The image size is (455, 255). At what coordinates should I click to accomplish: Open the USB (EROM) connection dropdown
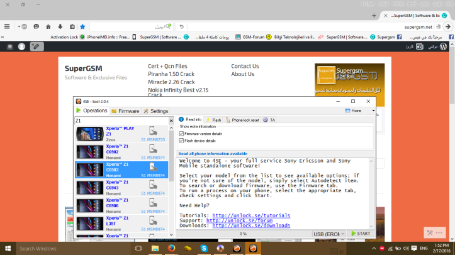pos(329,234)
